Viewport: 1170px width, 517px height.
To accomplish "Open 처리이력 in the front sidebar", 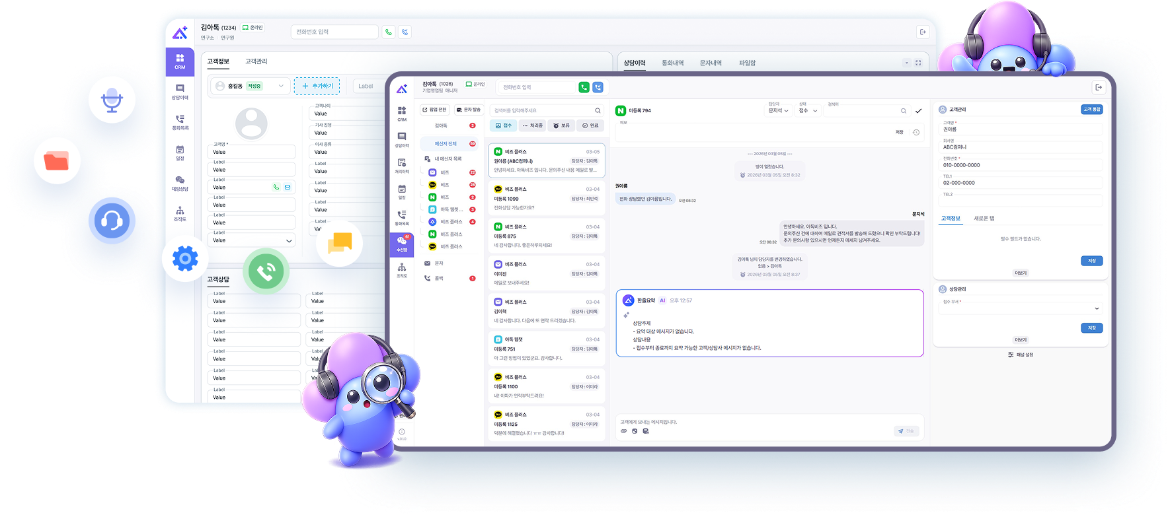I will (402, 166).
